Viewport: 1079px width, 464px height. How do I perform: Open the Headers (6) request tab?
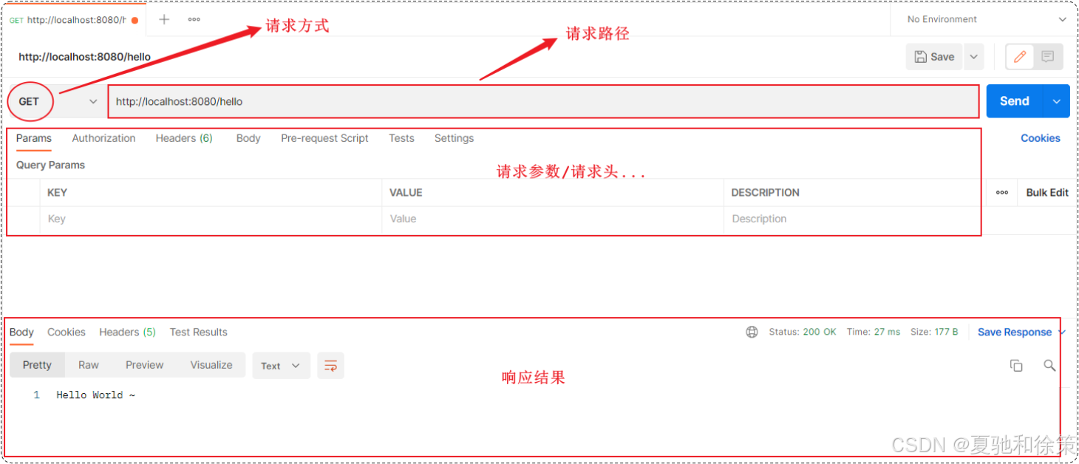183,138
